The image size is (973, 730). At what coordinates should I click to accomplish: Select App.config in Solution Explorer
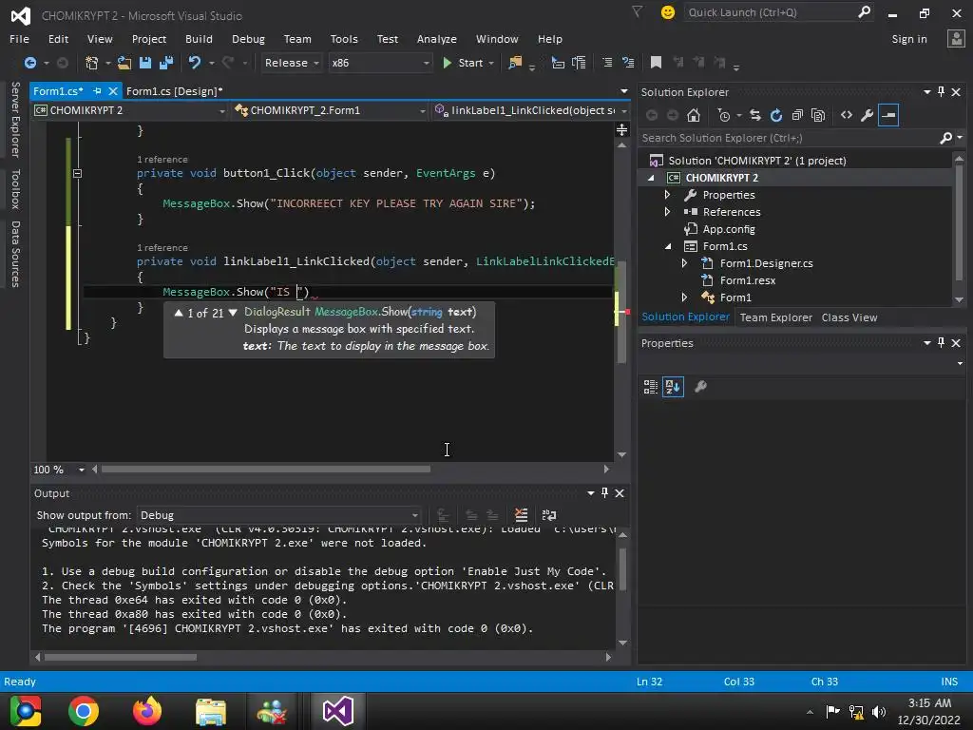729,229
